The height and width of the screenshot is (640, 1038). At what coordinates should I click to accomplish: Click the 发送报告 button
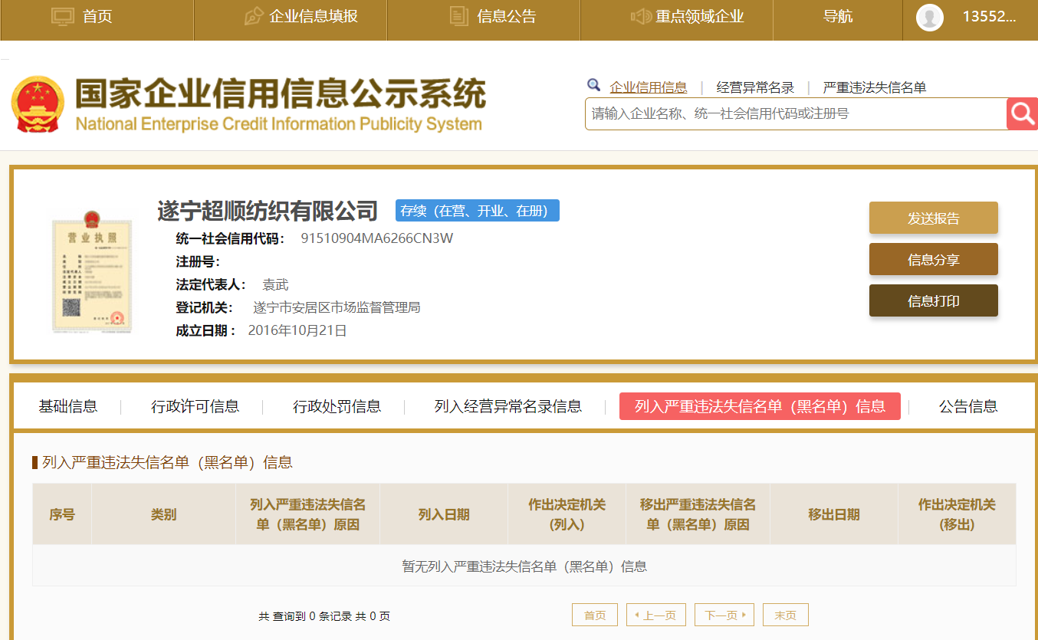(x=934, y=218)
